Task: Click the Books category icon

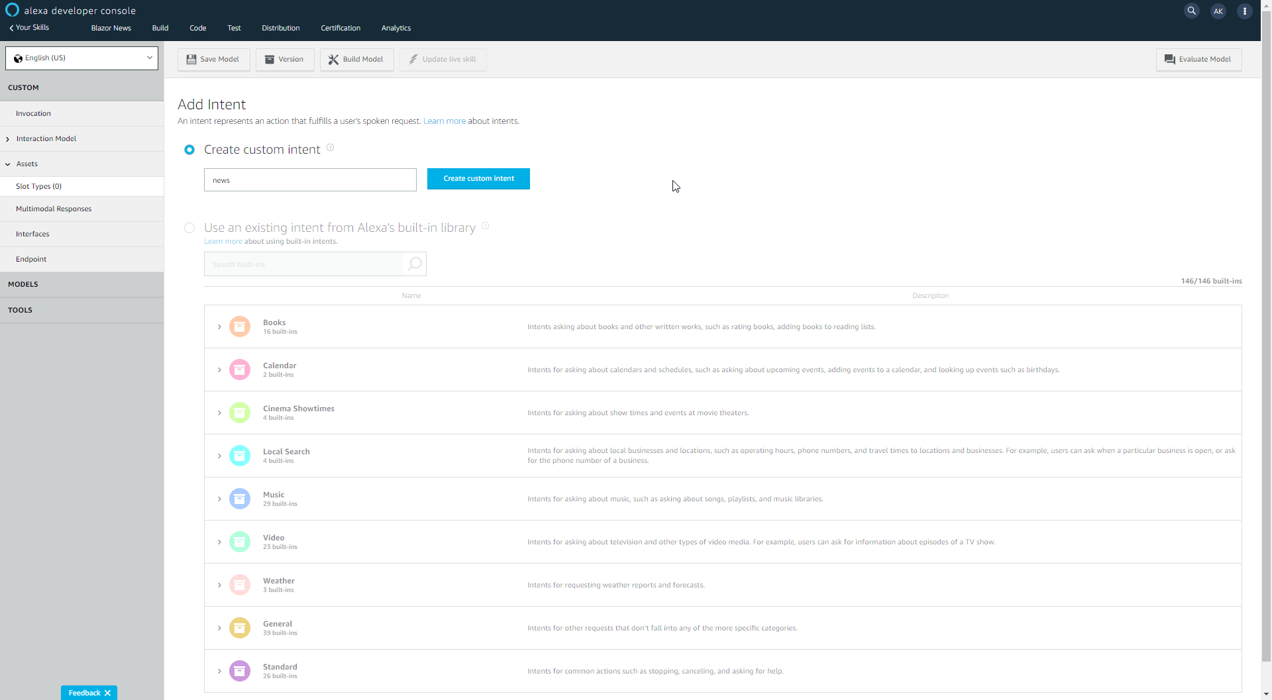Action: coord(240,326)
